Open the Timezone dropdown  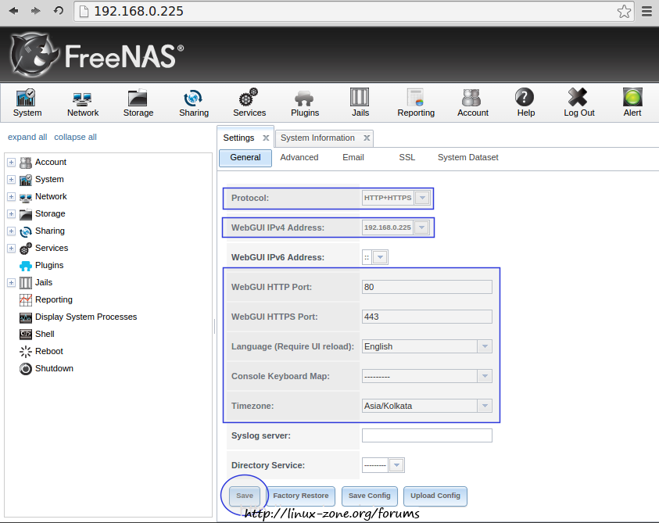tap(485, 406)
